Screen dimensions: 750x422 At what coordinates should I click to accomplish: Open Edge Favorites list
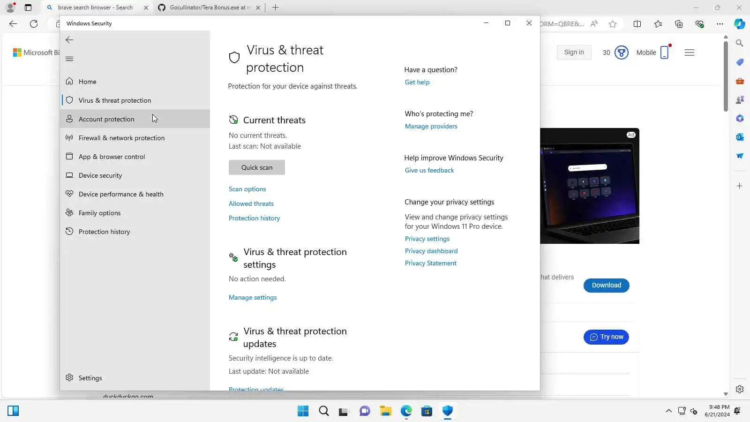(x=658, y=24)
